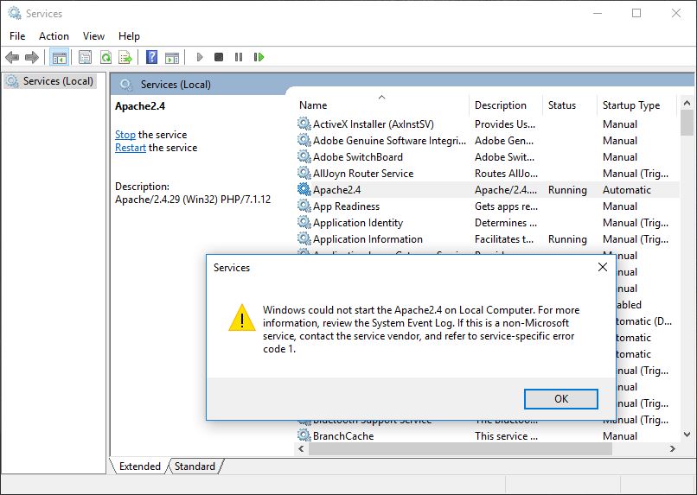Viewport: 697px width, 495px height.
Task: Click the Stop Service square icon
Action: tap(219, 57)
